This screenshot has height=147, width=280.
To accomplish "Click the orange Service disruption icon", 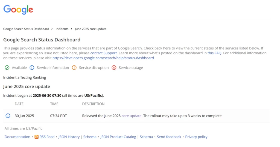I will click(x=74, y=68).
